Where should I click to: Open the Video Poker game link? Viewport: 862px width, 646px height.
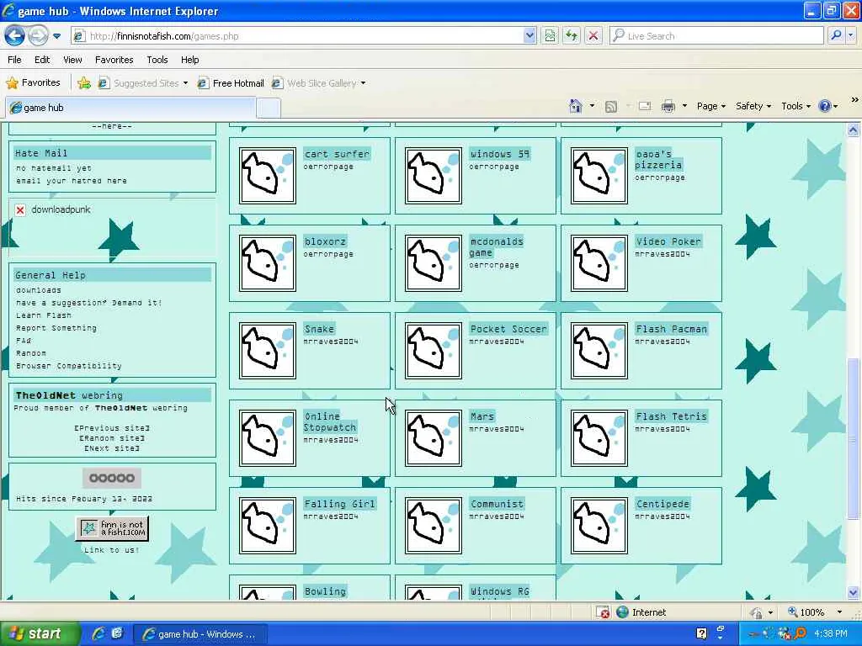[x=668, y=241]
